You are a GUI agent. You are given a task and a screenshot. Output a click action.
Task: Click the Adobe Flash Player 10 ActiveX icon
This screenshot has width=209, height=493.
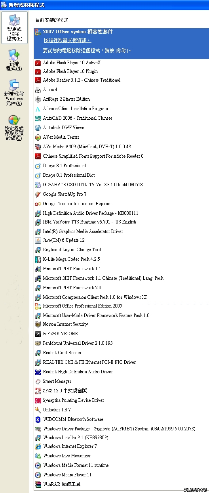(38, 63)
